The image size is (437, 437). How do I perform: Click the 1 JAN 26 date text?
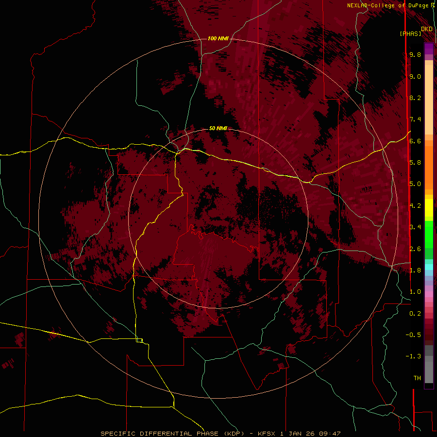tap(298, 434)
